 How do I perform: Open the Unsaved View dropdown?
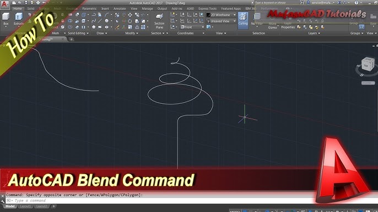click(x=221, y=21)
